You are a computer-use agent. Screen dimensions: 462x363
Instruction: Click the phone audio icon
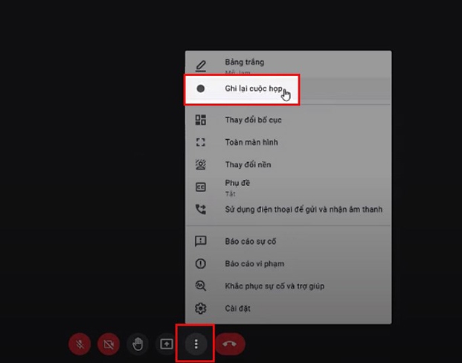200,210
